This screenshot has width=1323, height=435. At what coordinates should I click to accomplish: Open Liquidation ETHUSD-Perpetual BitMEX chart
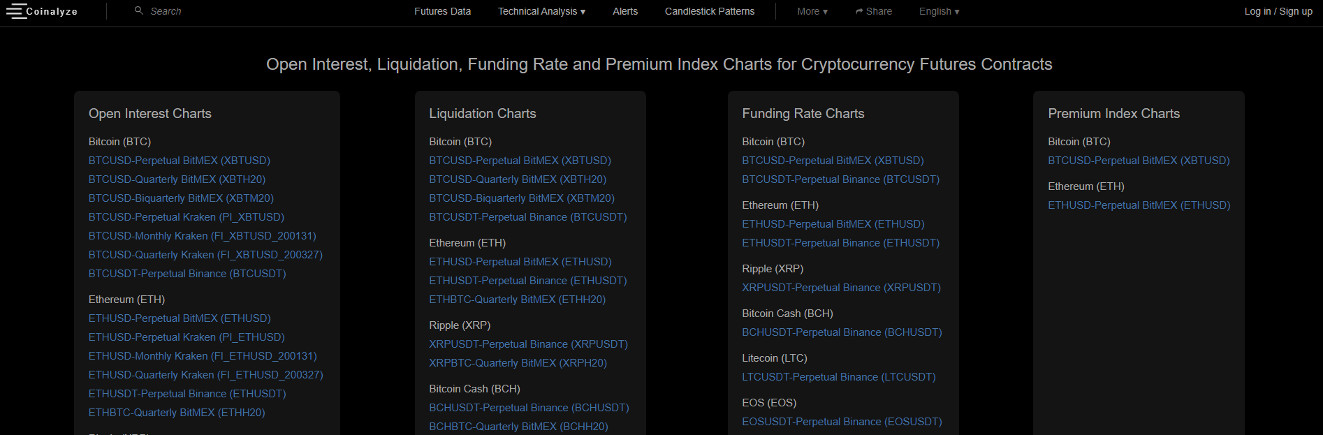pos(520,262)
